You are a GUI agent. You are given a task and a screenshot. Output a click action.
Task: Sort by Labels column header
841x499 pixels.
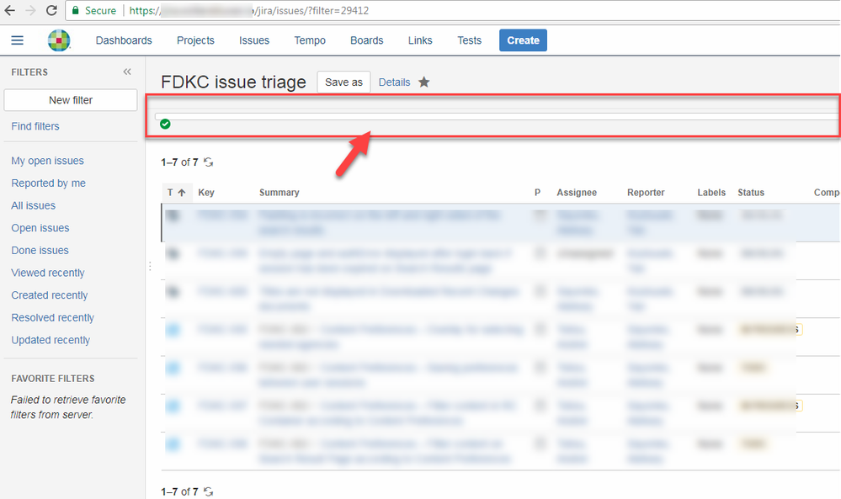pyautogui.click(x=711, y=193)
